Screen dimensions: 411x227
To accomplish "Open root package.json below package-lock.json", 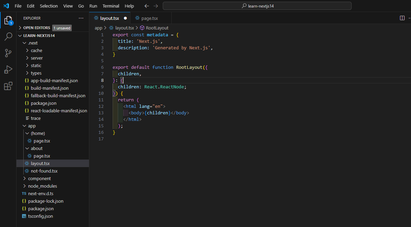I will coord(53,209).
